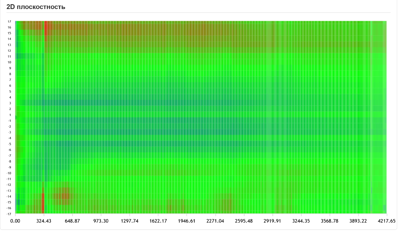Click the y-axis label -17 at bottom
Viewport: 398px width, 233px height.
(x=9, y=214)
